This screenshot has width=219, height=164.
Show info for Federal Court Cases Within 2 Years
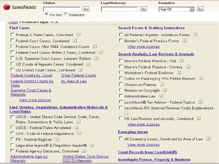101,52
